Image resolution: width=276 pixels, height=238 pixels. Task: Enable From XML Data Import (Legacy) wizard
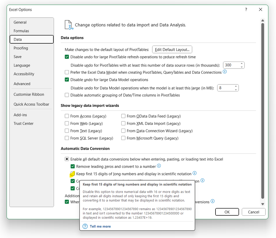point(123,123)
